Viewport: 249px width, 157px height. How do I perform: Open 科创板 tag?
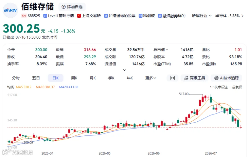coord(147,16)
